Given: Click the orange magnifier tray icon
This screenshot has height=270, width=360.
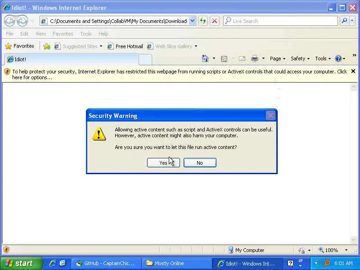Looking at the screenshot, I should tap(327, 263).
